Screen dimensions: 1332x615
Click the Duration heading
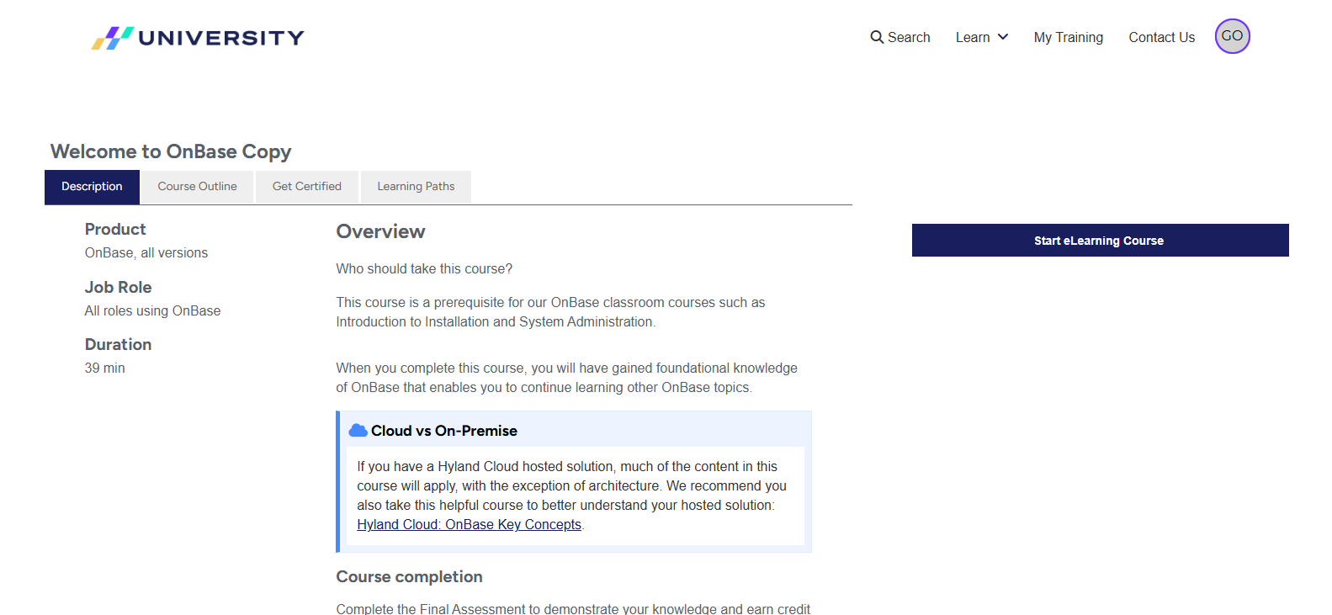[118, 345]
